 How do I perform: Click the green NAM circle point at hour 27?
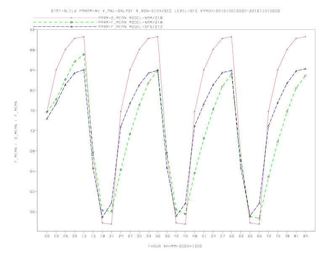(130, 134)
